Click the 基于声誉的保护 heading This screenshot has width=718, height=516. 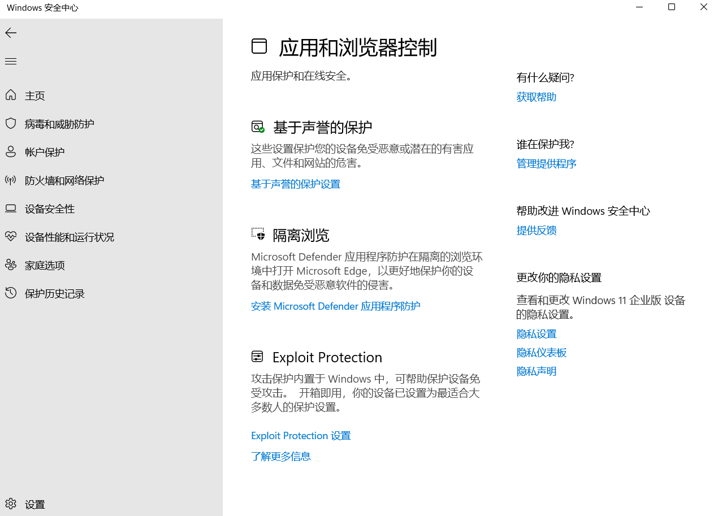tap(323, 127)
